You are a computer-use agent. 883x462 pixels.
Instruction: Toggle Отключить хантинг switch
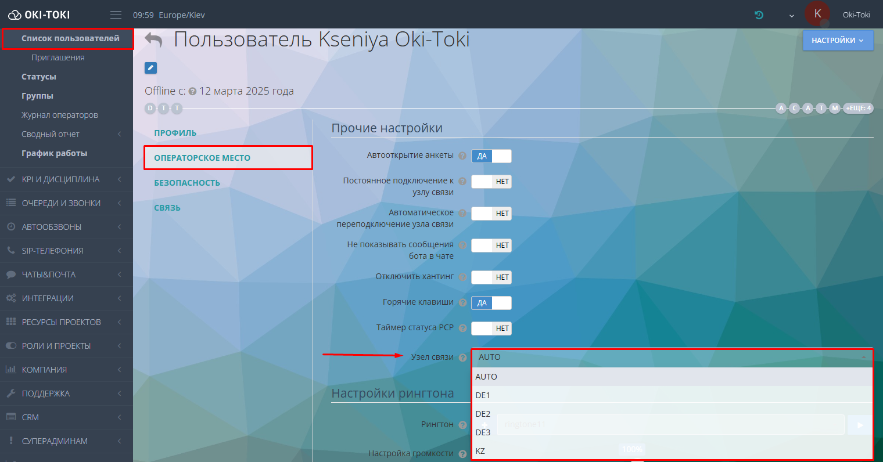coord(491,277)
